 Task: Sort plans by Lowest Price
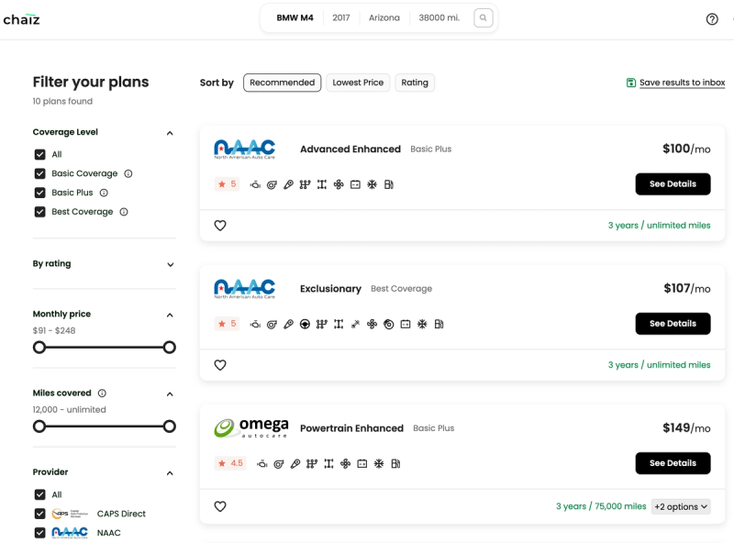(x=358, y=83)
